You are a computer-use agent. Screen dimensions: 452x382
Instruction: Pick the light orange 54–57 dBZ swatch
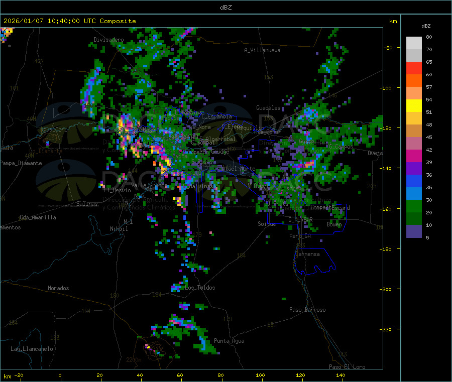click(414, 93)
